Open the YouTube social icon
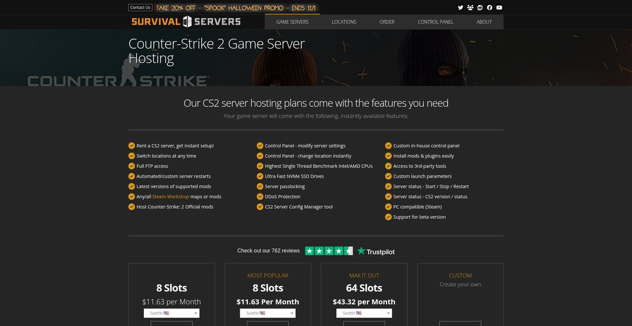 point(499,7)
